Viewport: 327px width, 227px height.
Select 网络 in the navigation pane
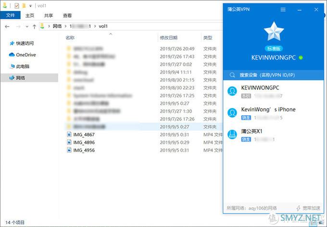click(x=29, y=78)
